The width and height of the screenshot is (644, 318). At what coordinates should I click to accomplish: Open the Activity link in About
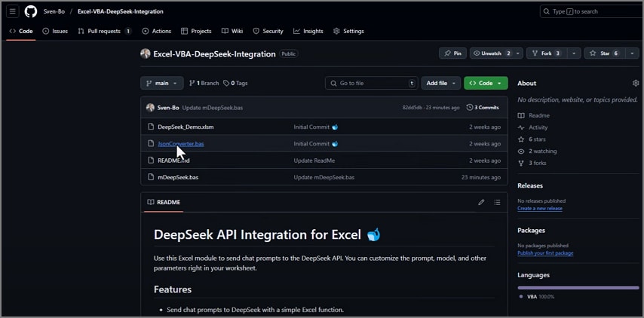pyautogui.click(x=533, y=127)
